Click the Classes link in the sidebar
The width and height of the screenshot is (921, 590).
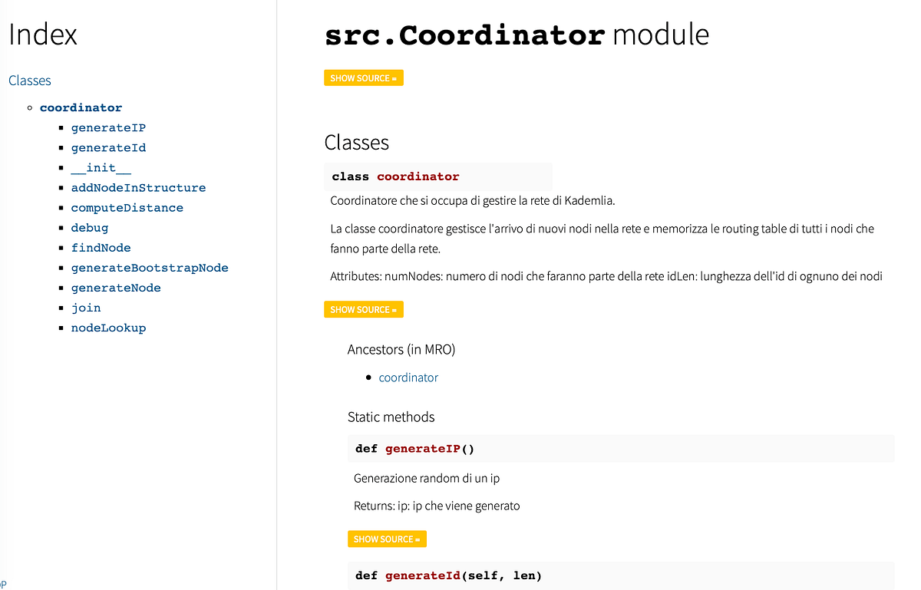30,80
